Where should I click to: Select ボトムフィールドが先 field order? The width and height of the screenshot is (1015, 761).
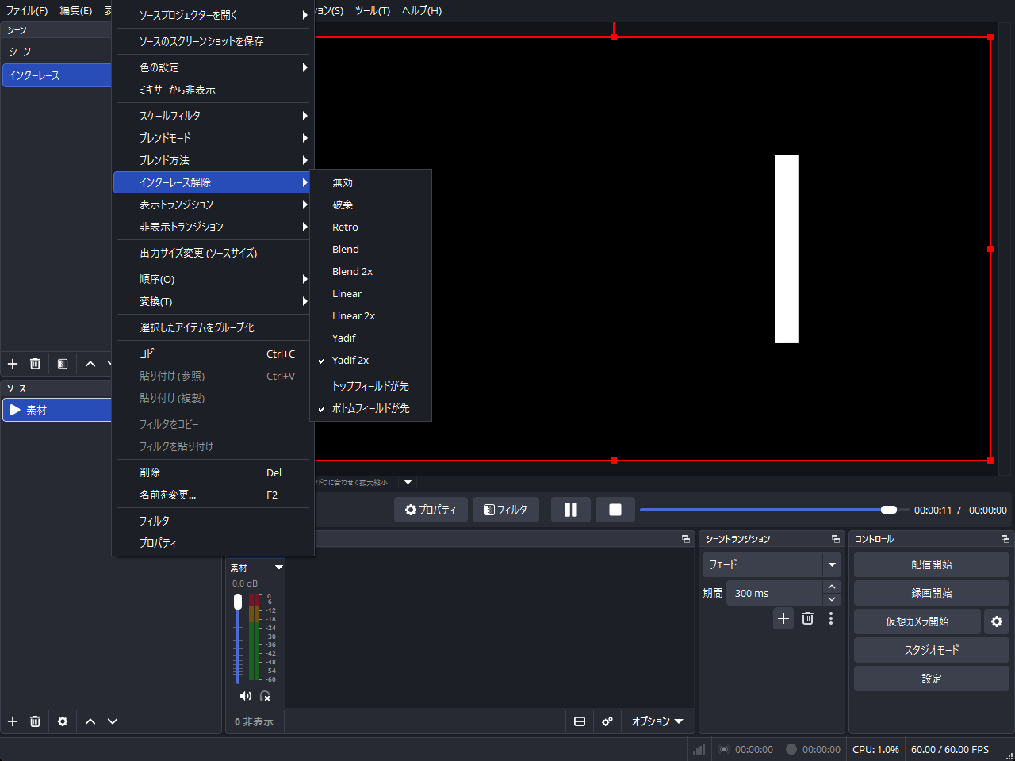coord(370,408)
